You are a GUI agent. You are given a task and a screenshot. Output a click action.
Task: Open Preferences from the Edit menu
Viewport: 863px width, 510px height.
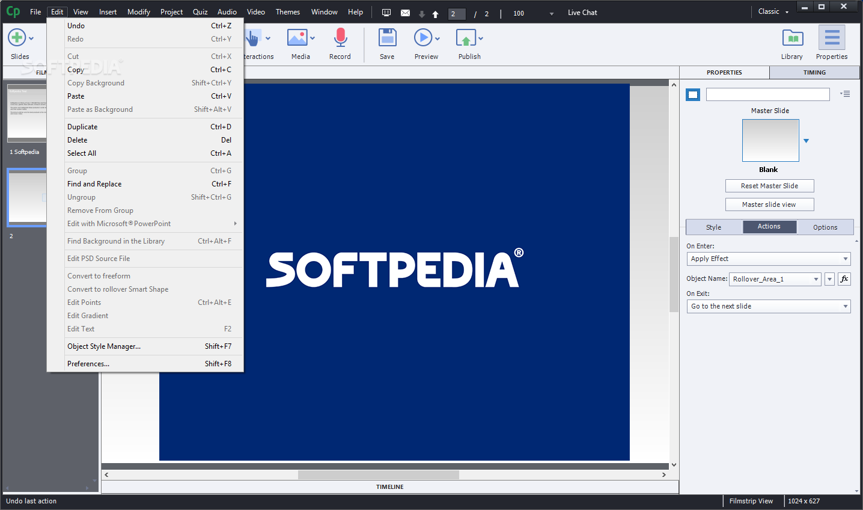tap(145, 364)
